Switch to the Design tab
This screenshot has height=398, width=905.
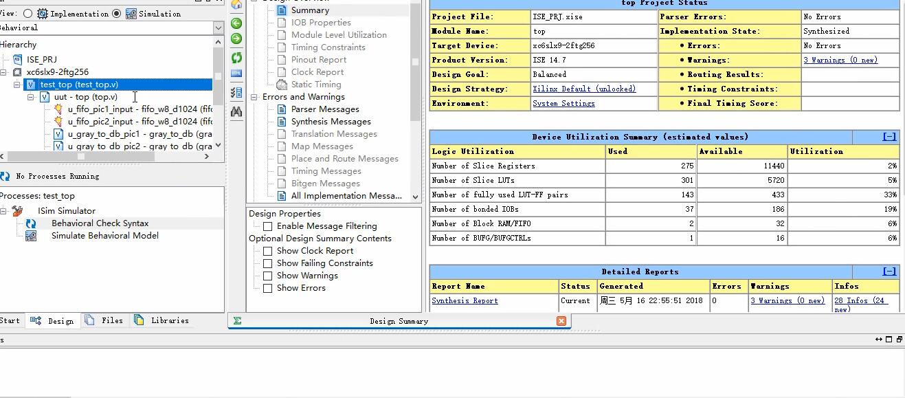52,320
